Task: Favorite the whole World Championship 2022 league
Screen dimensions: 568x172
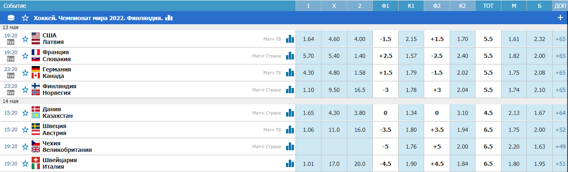Action: (x=25, y=18)
